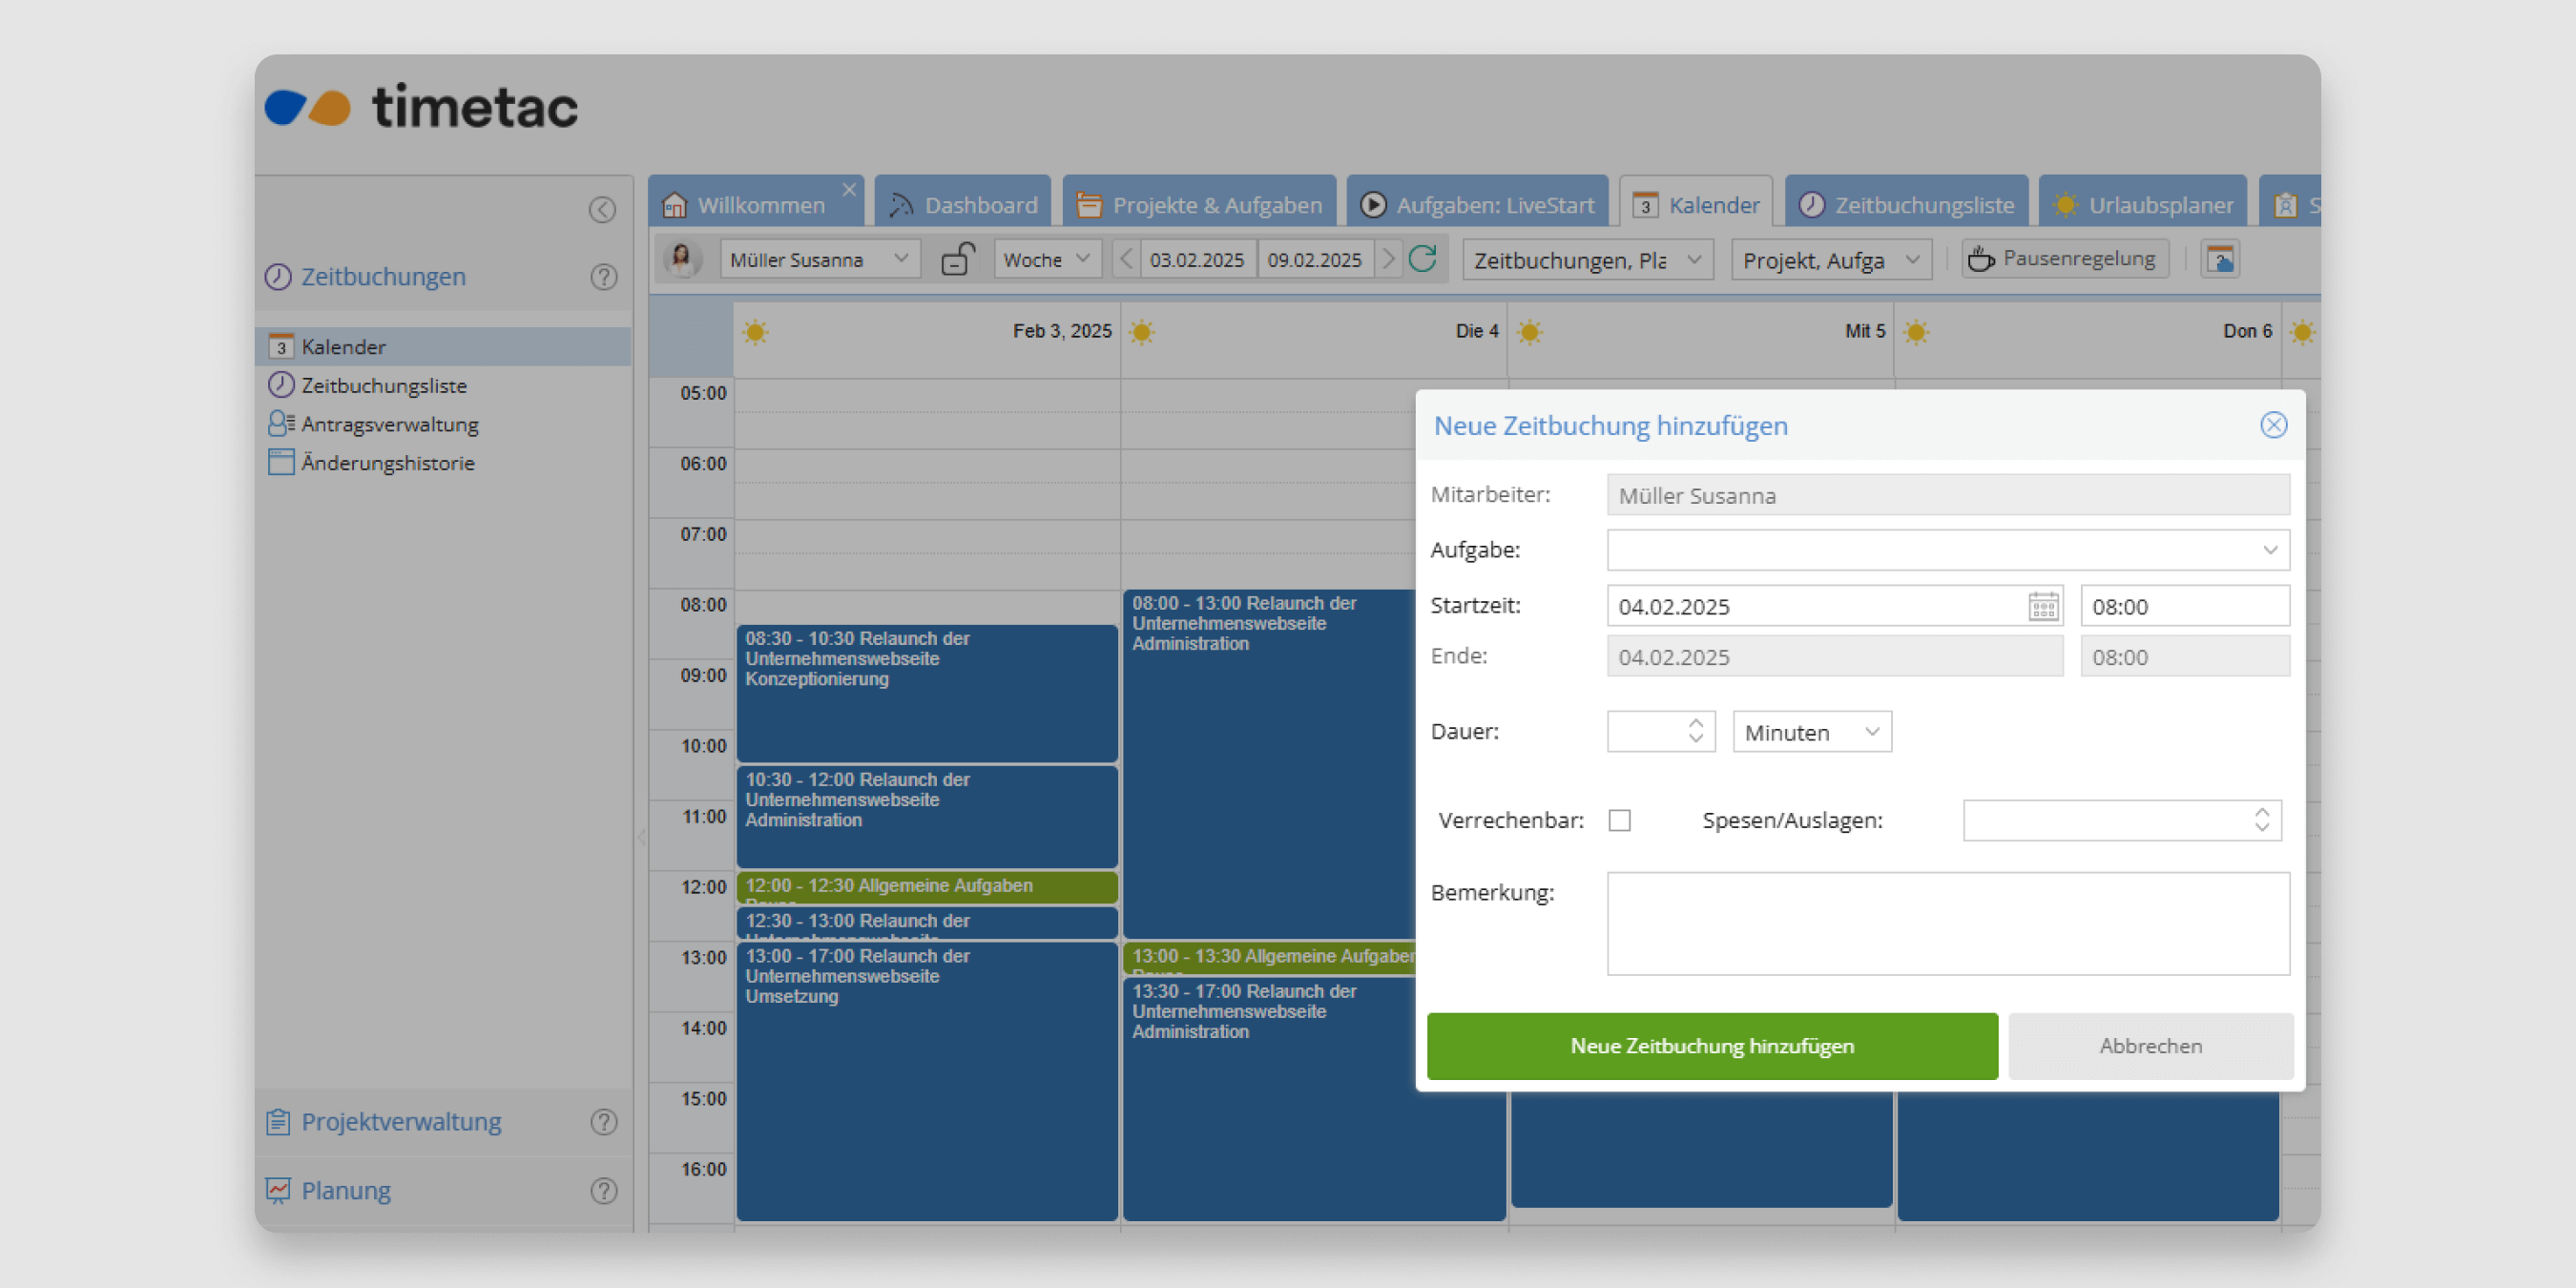Click the refresh calendar icon
The width and height of the screenshot is (2576, 1288).
point(1422,259)
